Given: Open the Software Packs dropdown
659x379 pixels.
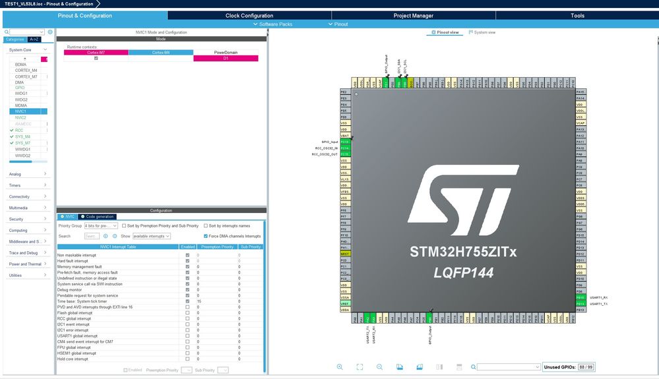Looking at the screenshot, I should tap(272, 24).
